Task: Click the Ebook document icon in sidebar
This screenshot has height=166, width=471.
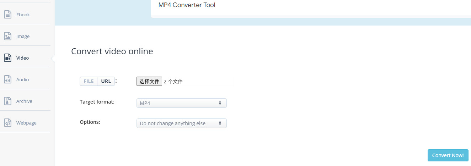Action: pos(7,15)
